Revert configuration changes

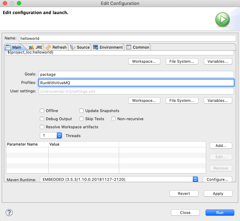184,194
